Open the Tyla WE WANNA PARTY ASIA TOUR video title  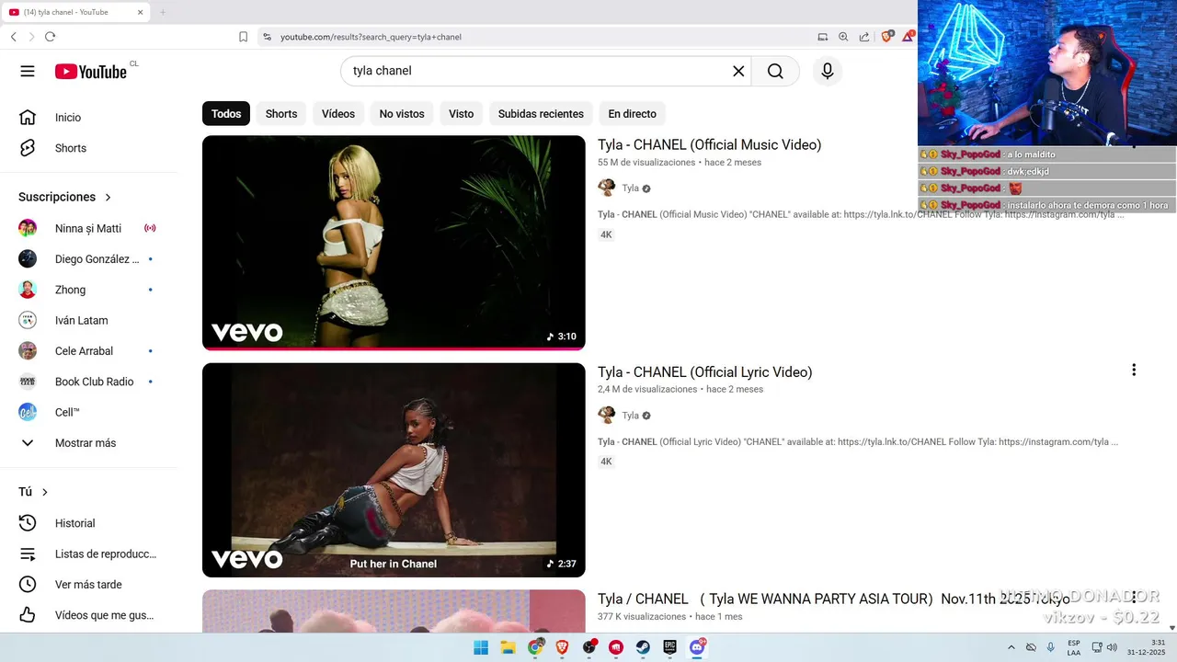[834, 599]
